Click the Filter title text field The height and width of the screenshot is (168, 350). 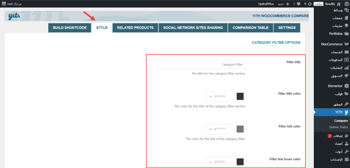199,64
